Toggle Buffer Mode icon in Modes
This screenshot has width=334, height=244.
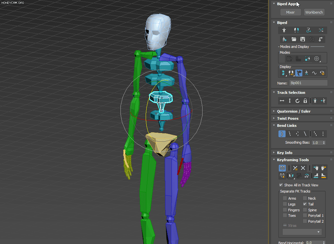pos(289,59)
